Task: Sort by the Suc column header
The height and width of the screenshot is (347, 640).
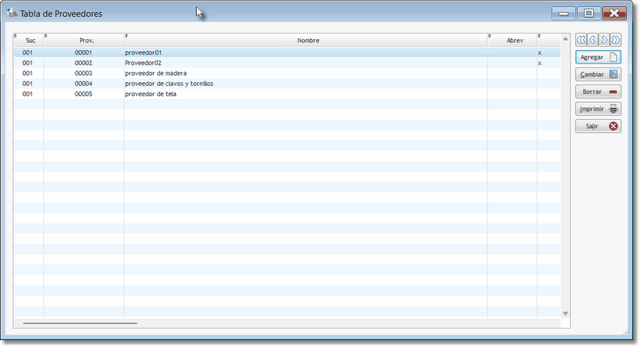Action: click(x=28, y=41)
